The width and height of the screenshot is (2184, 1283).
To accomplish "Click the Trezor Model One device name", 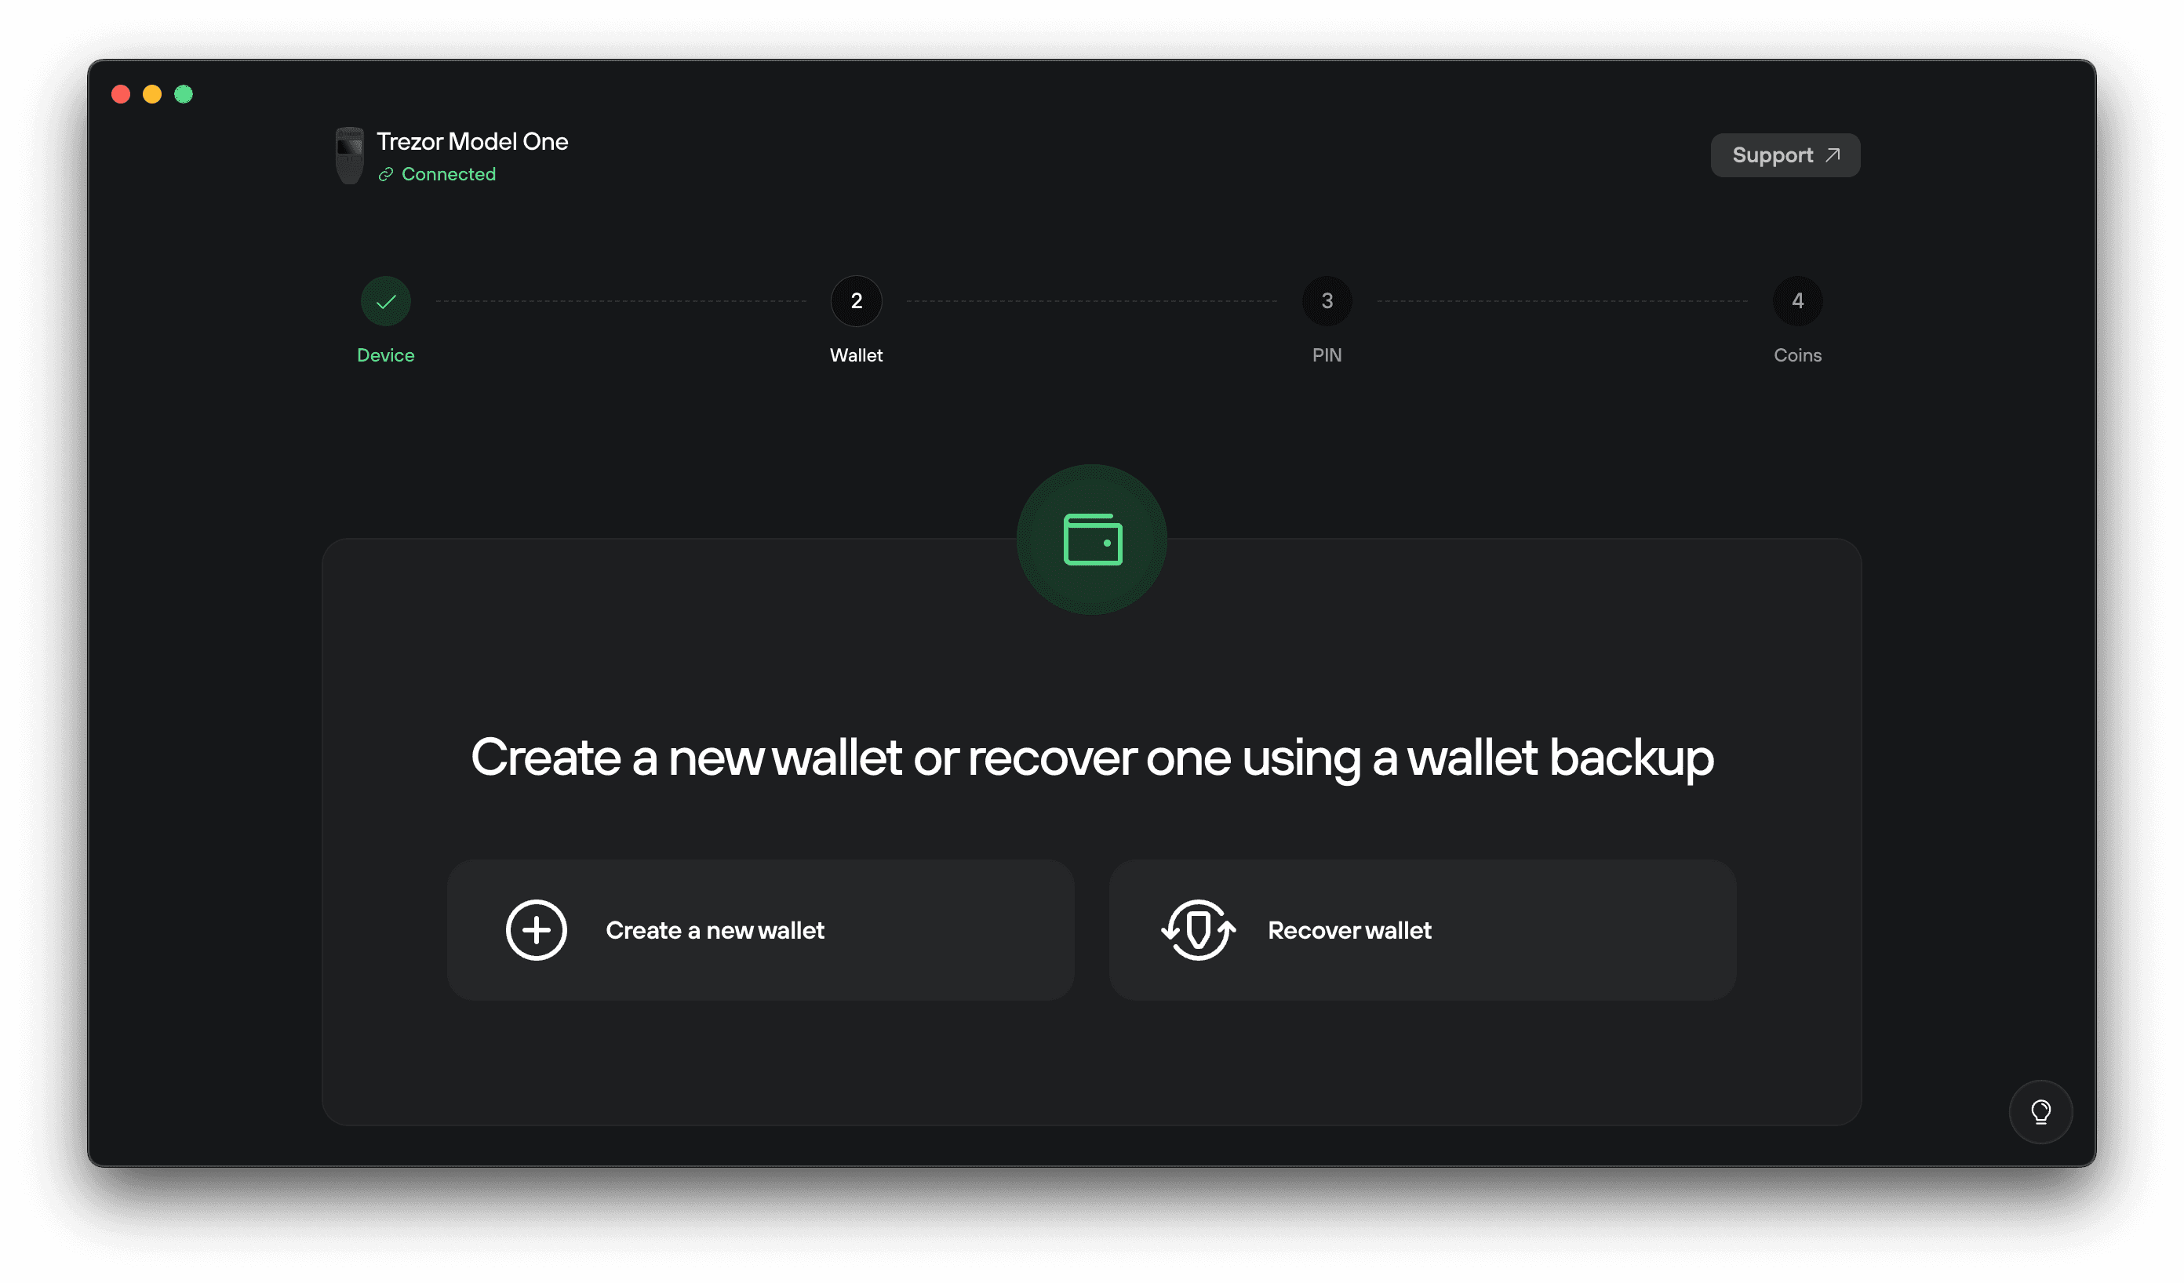I will (471, 140).
